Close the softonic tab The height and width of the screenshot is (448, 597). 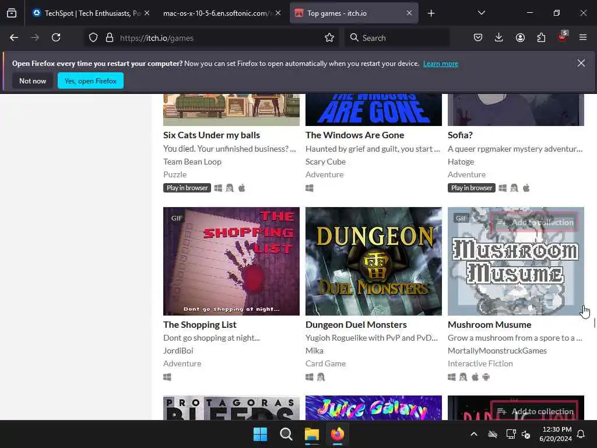coord(278,13)
